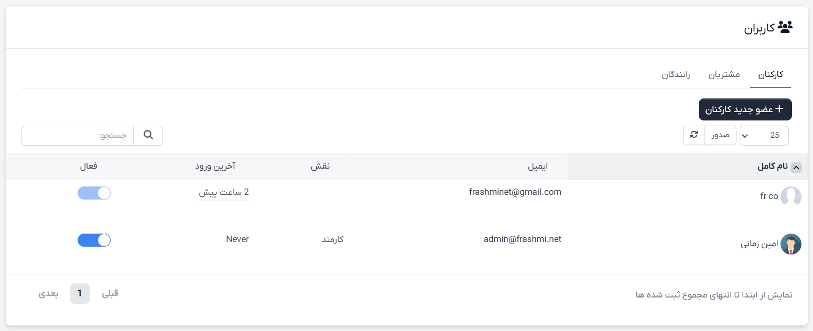Click the refresh table icon
This screenshot has width=813, height=331.
tap(694, 135)
